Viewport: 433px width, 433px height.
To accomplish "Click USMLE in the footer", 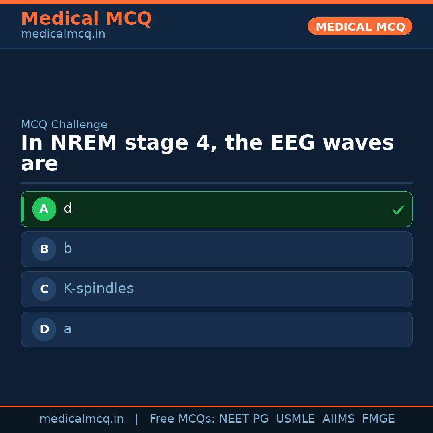I will (x=295, y=419).
